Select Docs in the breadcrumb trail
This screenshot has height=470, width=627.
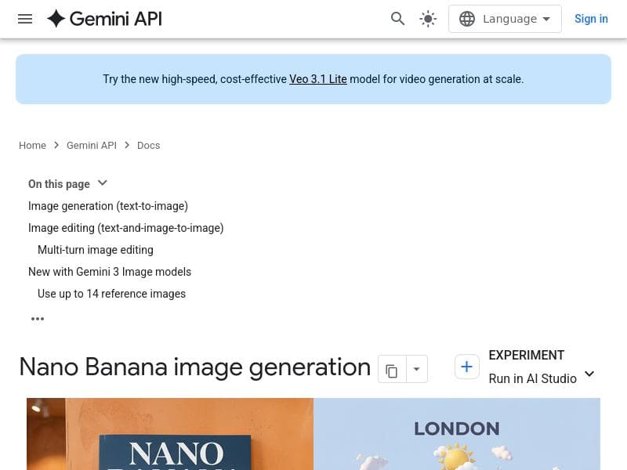tap(148, 145)
